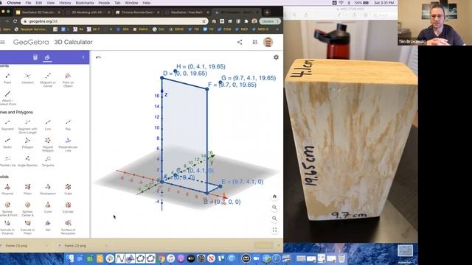Select the Extrude to Pyramid tool
The height and width of the screenshot is (265, 472).
7,227
